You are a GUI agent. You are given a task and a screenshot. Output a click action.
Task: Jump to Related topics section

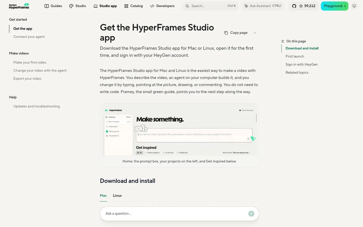click(x=297, y=73)
